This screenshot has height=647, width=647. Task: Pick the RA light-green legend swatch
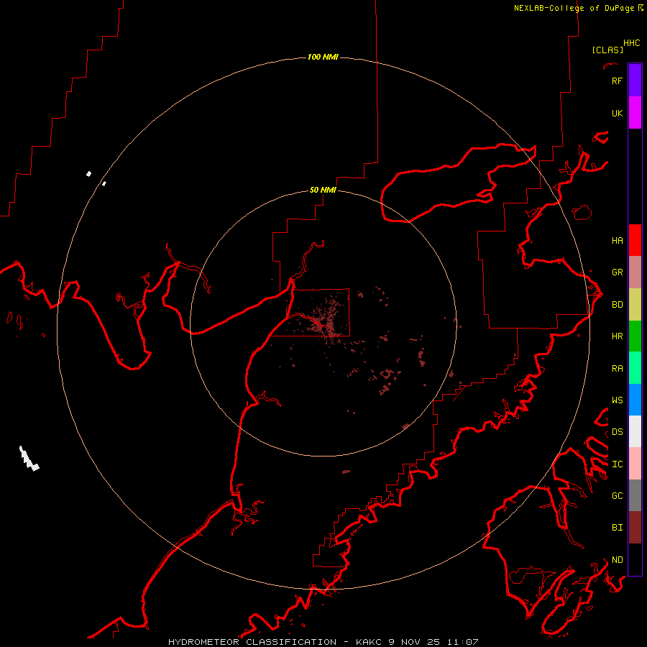click(635, 368)
